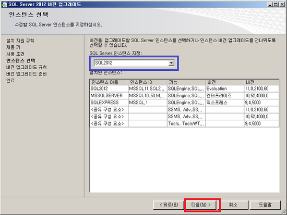Click the window resize grip corner

coord(283,211)
